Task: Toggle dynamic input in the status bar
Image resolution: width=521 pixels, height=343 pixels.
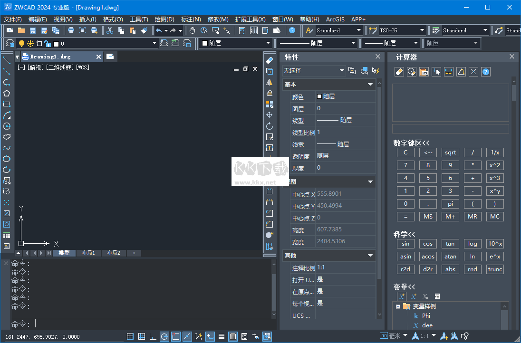Action: (210, 336)
